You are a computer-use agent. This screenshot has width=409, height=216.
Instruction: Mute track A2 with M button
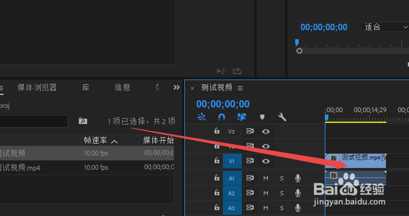click(266, 193)
